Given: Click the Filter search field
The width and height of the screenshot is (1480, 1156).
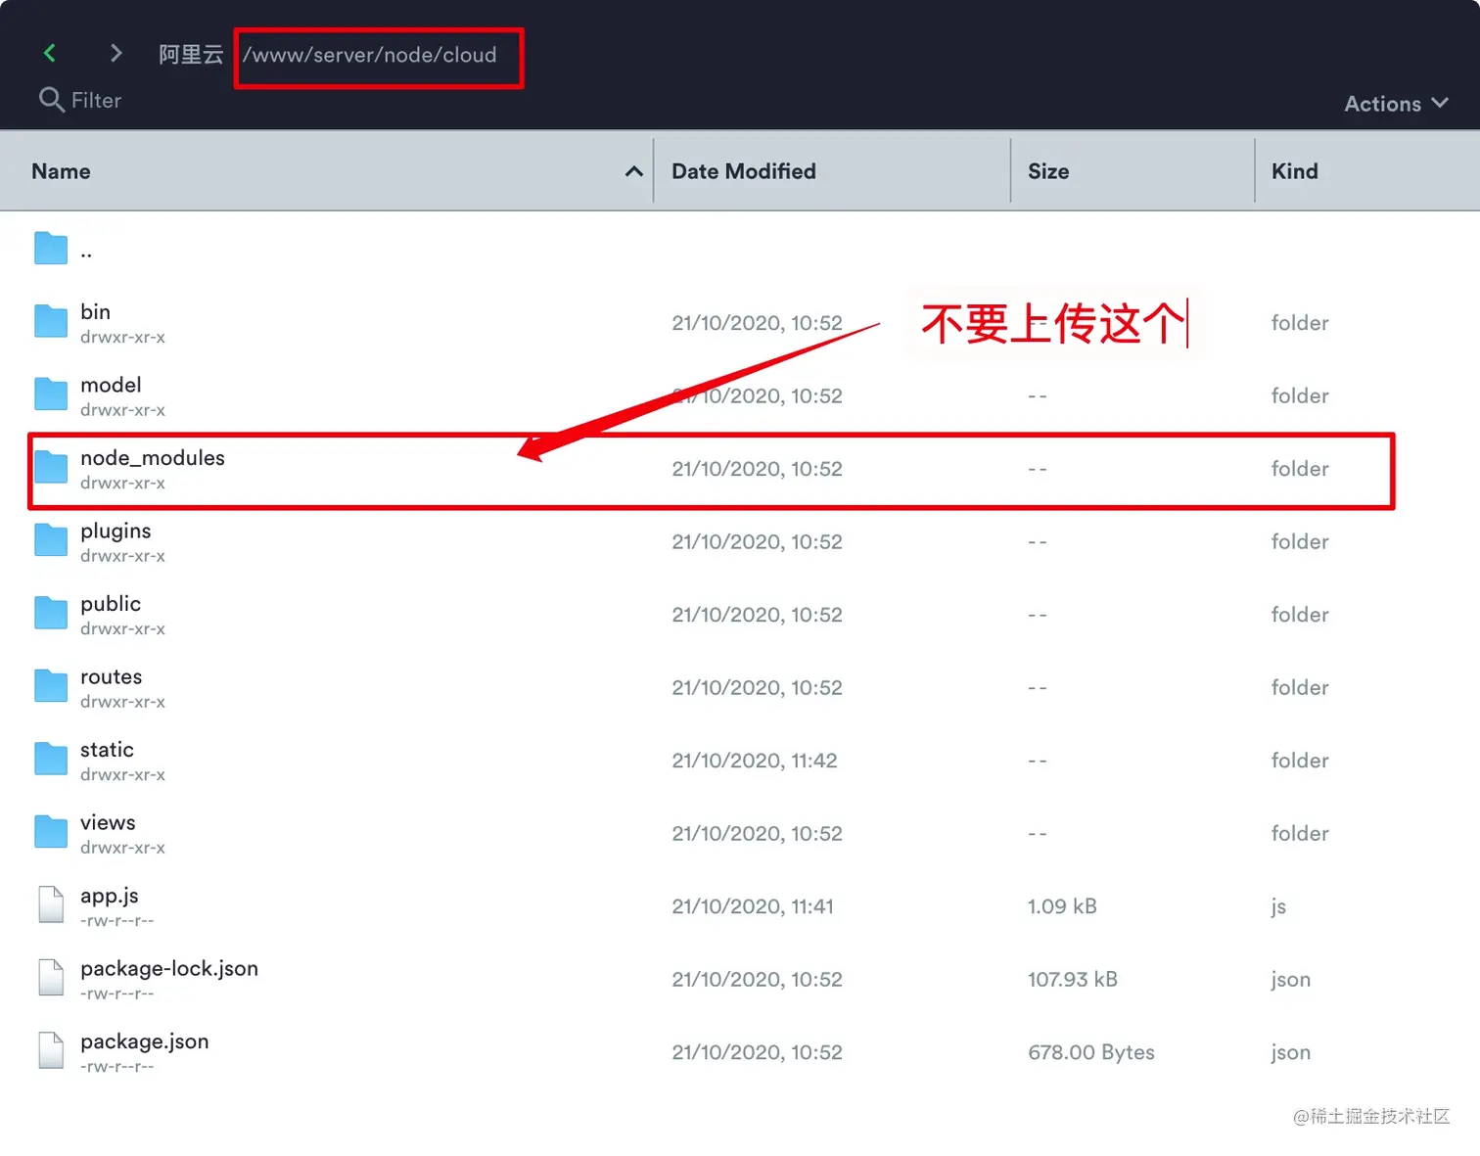Looking at the screenshot, I should (96, 100).
